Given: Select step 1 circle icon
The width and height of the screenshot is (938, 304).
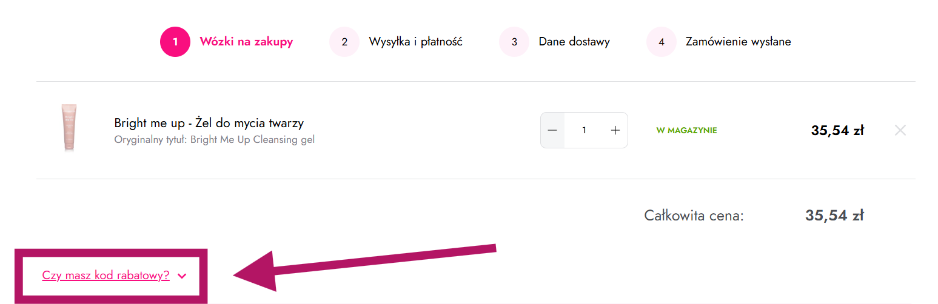Looking at the screenshot, I should pos(175,42).
